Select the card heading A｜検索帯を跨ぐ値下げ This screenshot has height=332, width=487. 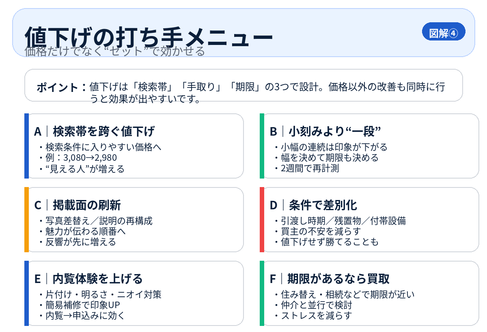[x=95, y=132]
